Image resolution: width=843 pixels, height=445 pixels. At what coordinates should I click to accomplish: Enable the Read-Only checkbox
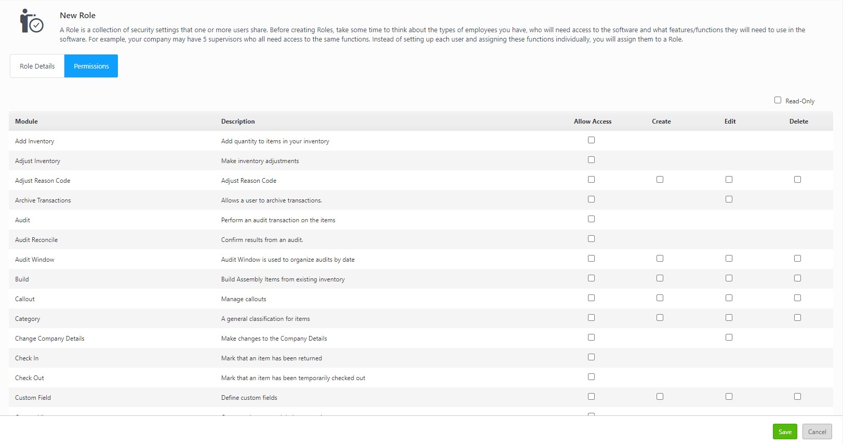(778, 100)
